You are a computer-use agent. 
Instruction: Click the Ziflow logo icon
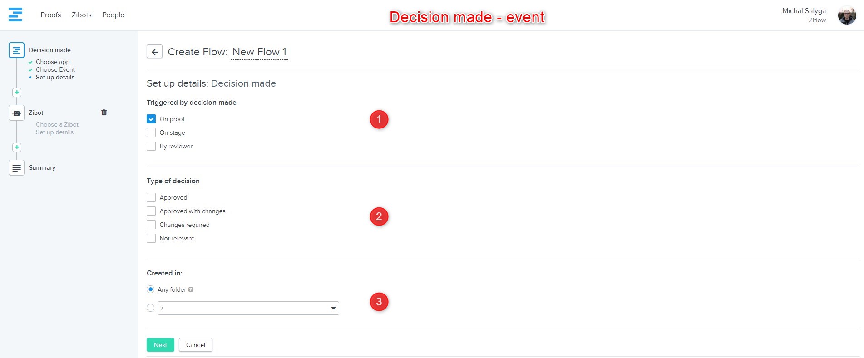point(15,15)
